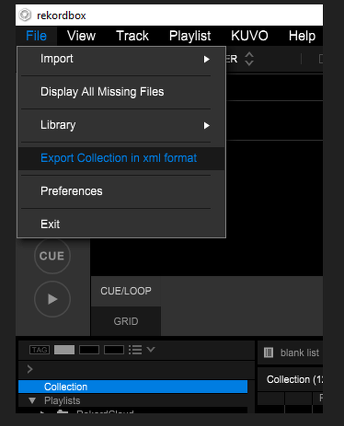Viewport: 344px width, 426px height.
Task: Click the TAG filter icon
Action: coord(39,350)
